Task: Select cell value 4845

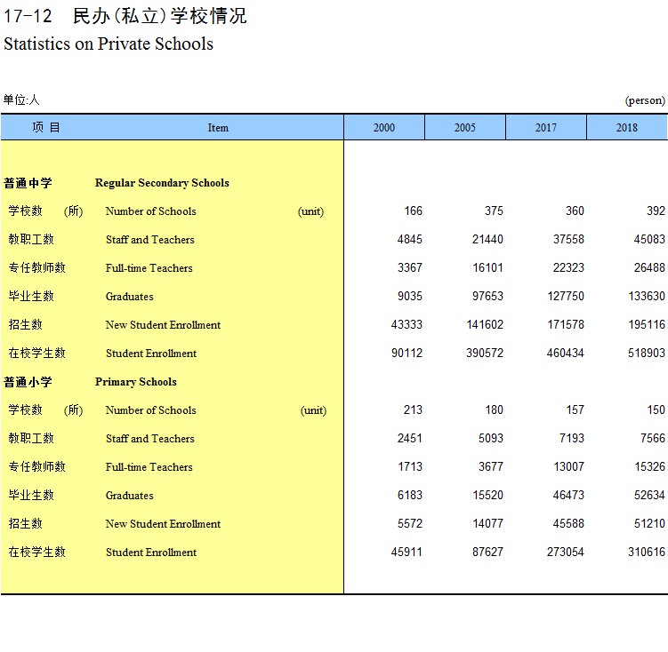Action: pyautogui.click(x=410, y=239)
